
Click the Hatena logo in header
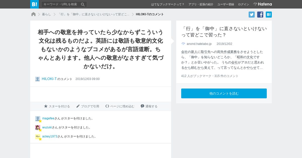point(262,4)
